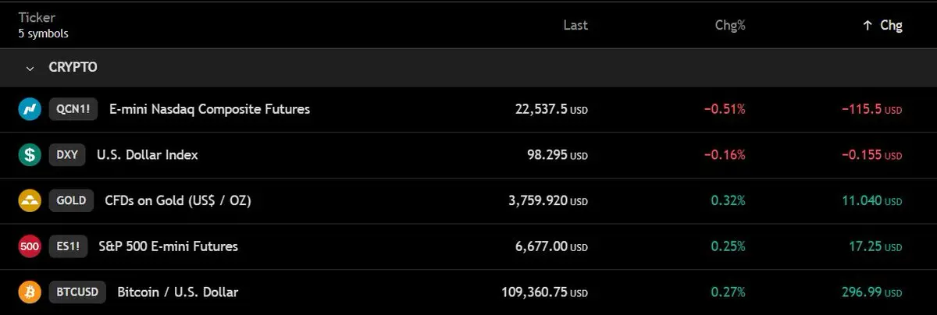The height and width of the screenshot is (315, 937).
Task: Sort by the Last column header
Action: [575, 25]
